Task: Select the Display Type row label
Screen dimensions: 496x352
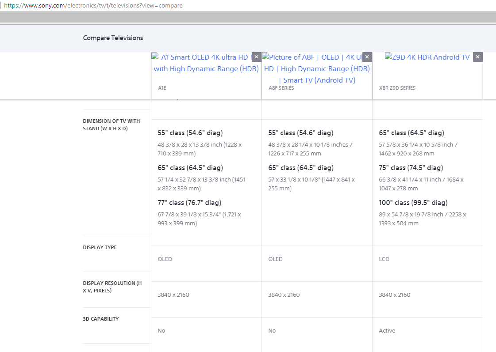Action: pos(100,247)
